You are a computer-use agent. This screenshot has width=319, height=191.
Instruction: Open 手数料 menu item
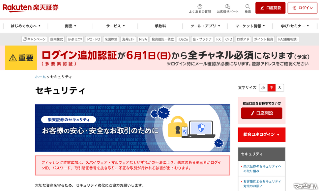tap(160, 26)
